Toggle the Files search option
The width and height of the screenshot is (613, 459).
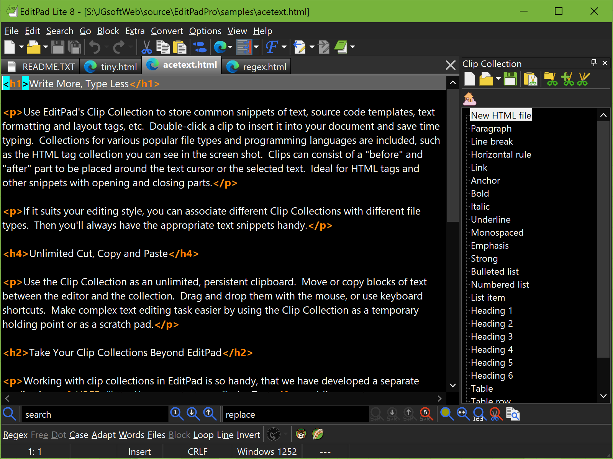point(156,435)
